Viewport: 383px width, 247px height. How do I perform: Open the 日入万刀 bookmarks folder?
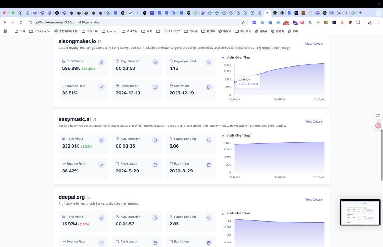[110, 31]
